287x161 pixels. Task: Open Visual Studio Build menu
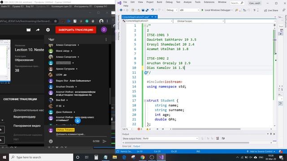pos(160,2)
